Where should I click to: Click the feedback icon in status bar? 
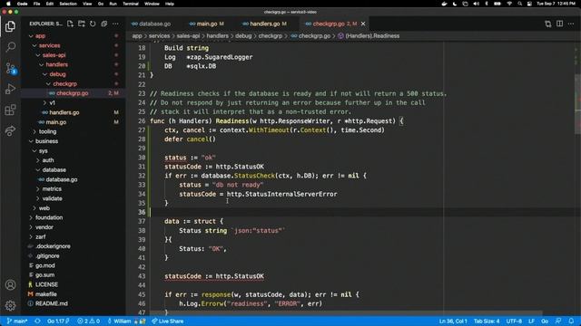click(558, 321)
